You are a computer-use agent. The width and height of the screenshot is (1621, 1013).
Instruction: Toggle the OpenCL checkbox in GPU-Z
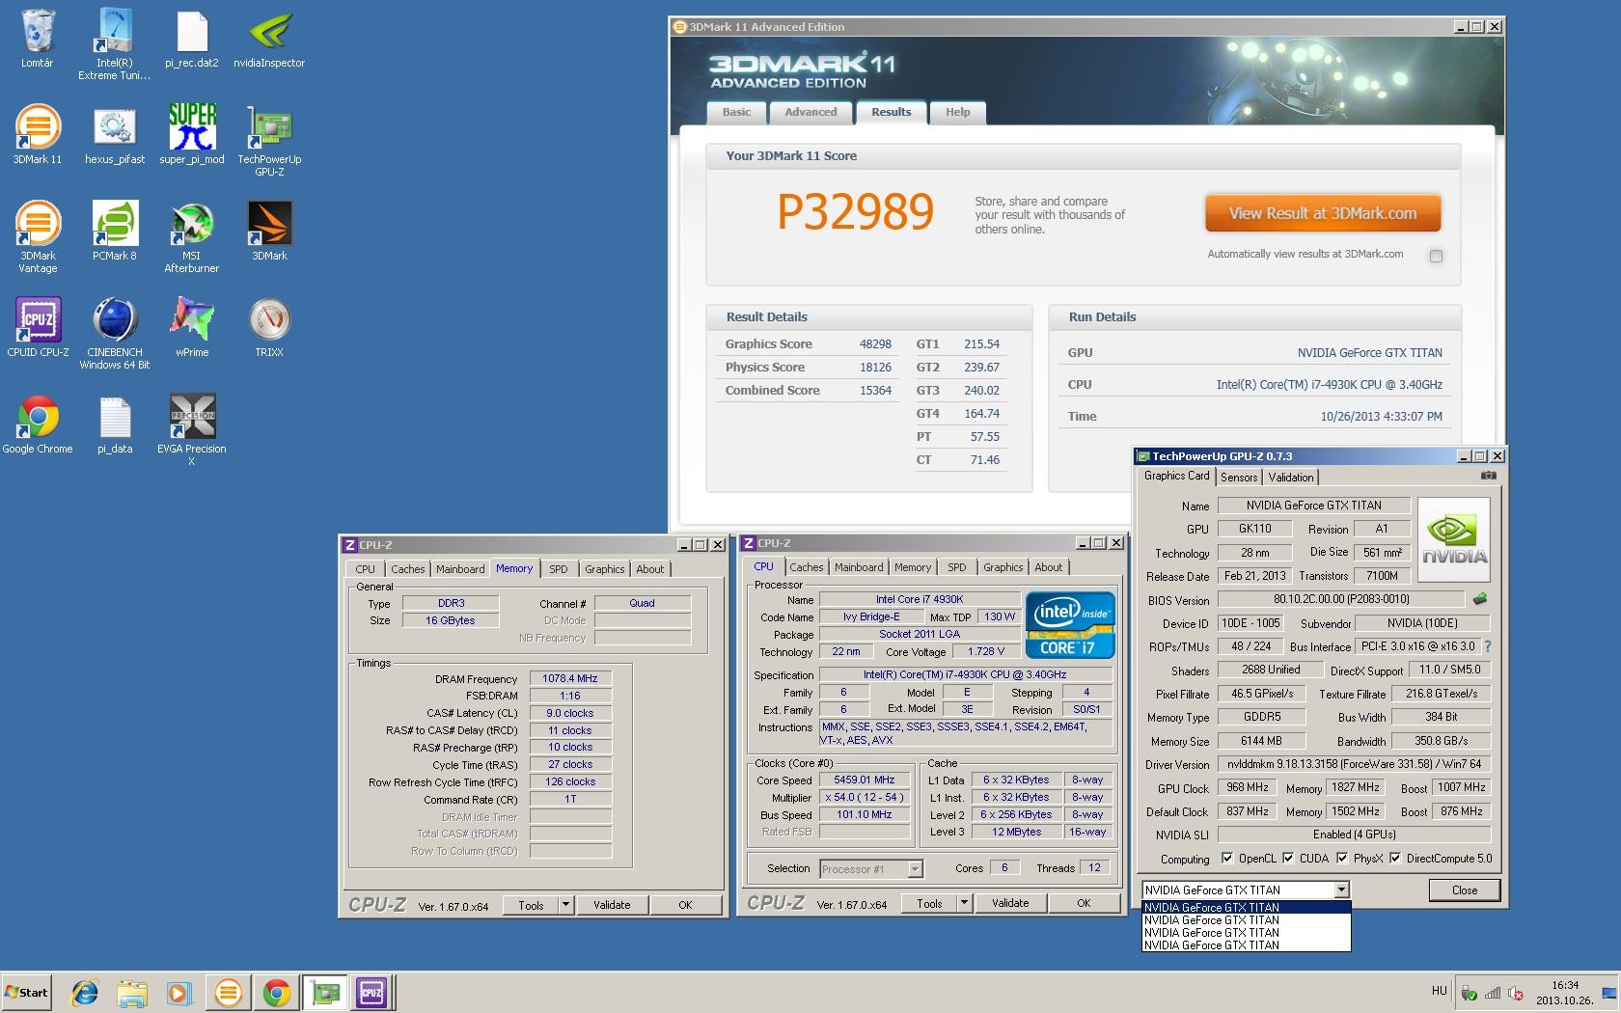tap(1227, 858)
